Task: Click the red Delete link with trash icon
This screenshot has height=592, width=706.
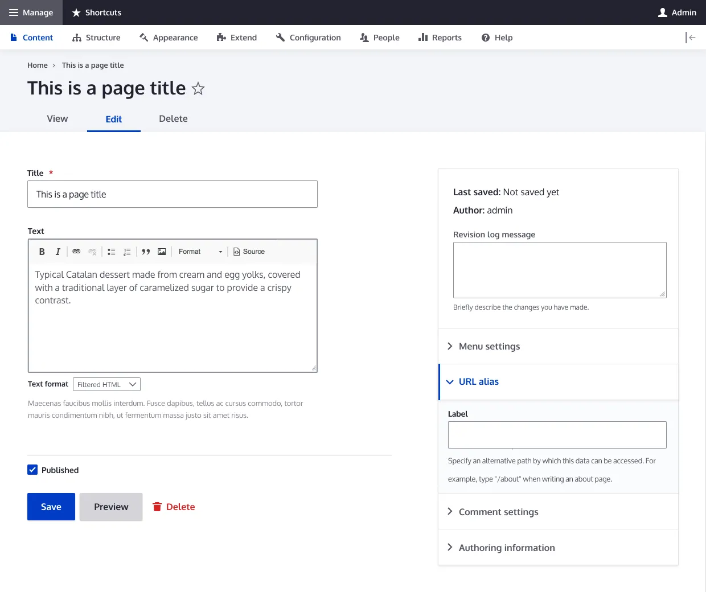Action: [174, 507]
